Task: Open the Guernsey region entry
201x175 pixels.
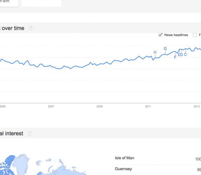Action: 123,169
